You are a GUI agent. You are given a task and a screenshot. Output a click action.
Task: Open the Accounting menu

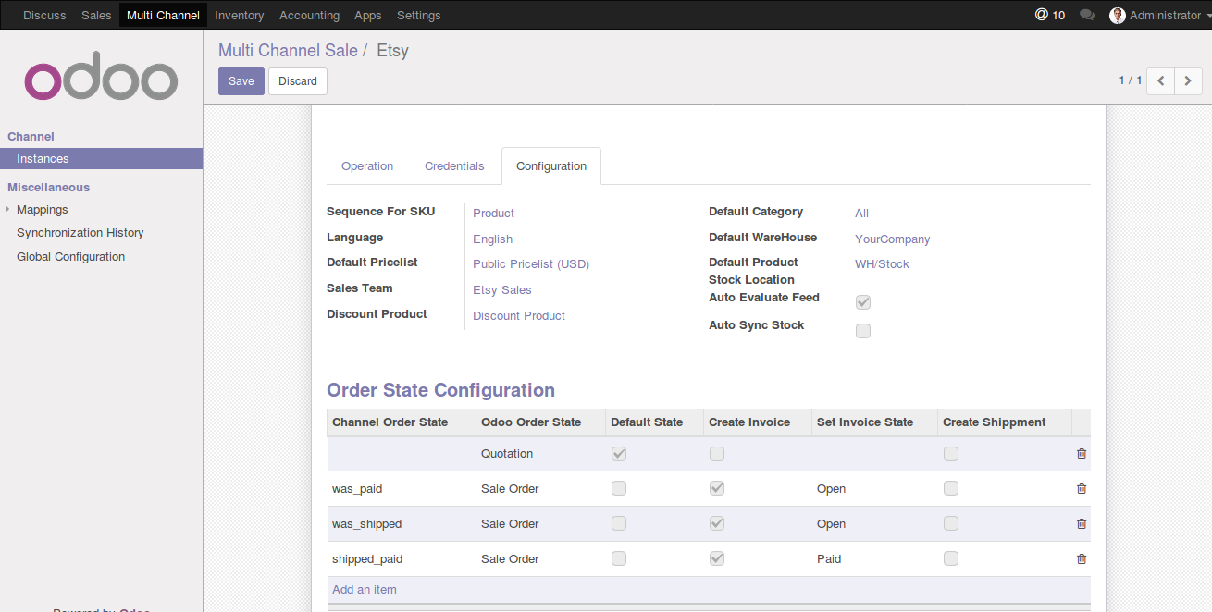[309, 15]
